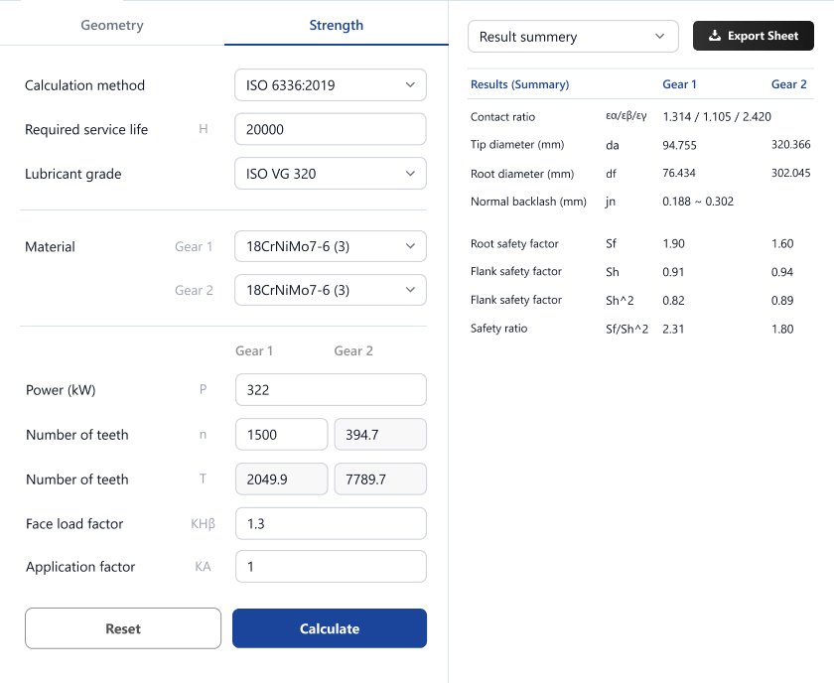Image resolution: width=834 pixels, height=683 pixels.
Task: Select the Strength tab
Action: (x=337, y=25)
